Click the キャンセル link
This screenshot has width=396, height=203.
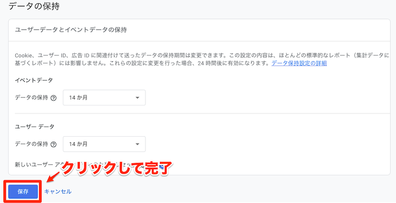coord(58,192)
